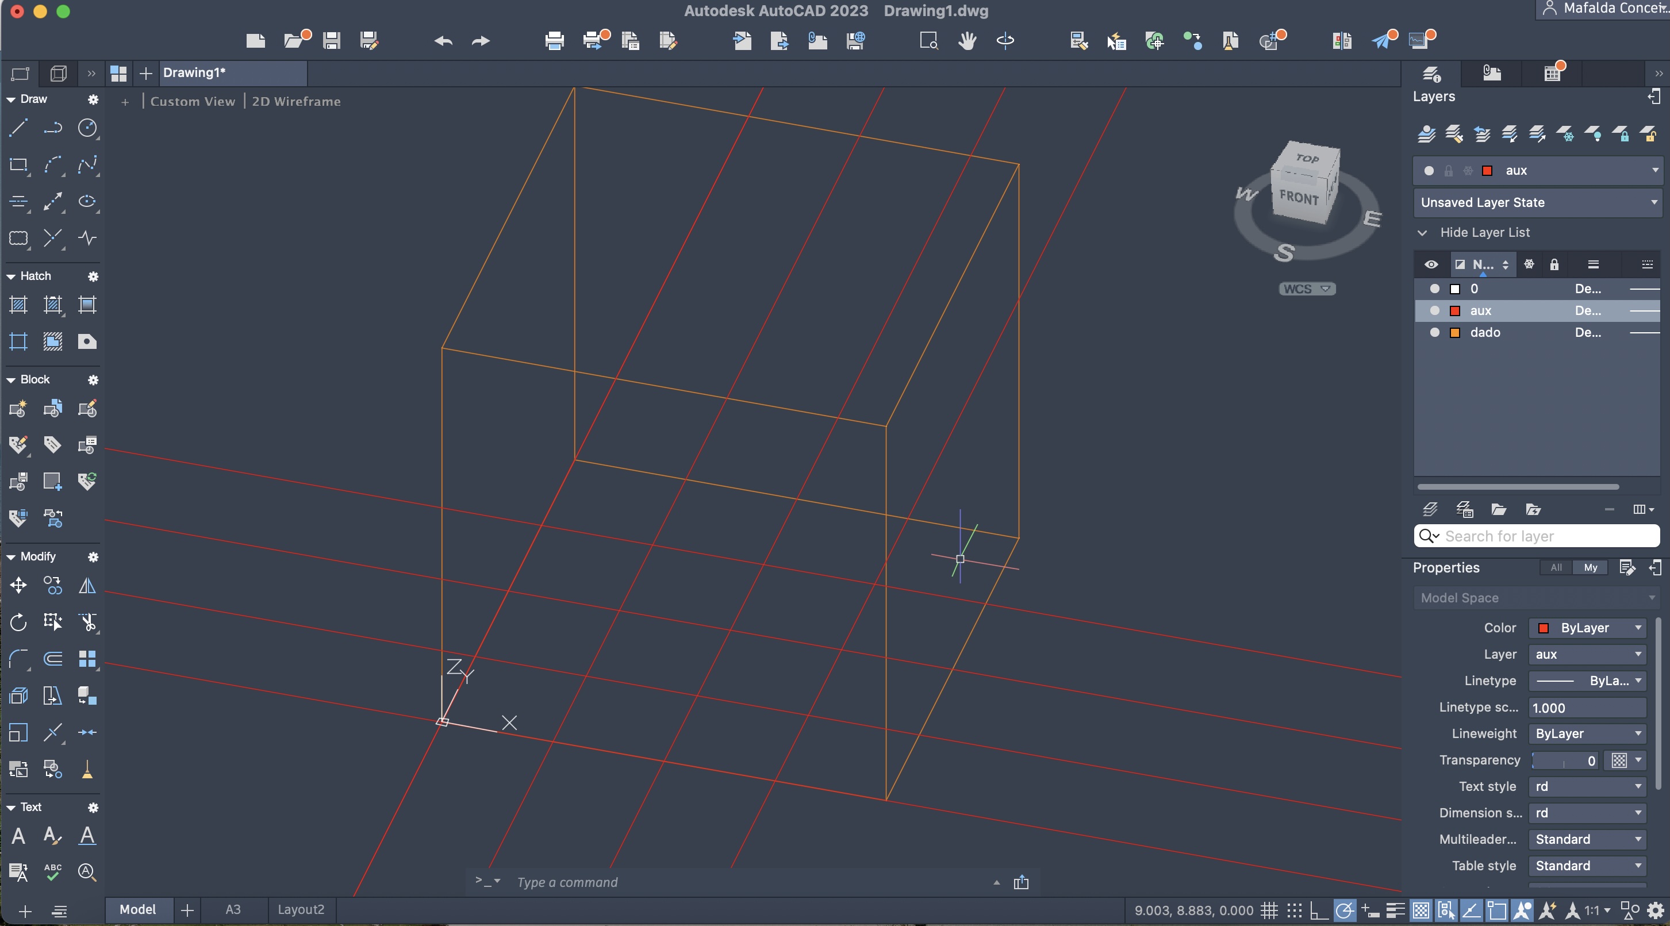The width and height of the screenshot is (1670, 926).
Task: Click the aux layer red color swatch
Action: pyautogui.click(x=1455, y=311)
